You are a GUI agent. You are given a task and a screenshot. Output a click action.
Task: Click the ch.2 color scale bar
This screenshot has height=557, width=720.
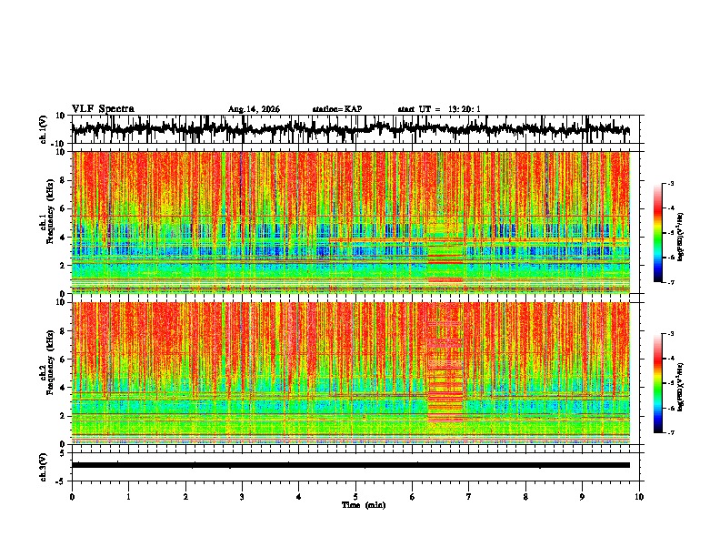pyautogui.click(x=657, y=383)
